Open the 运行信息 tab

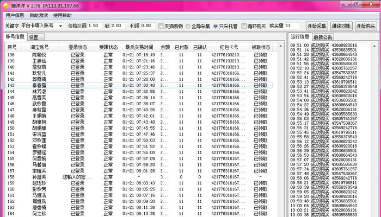[x=299, y=37]
